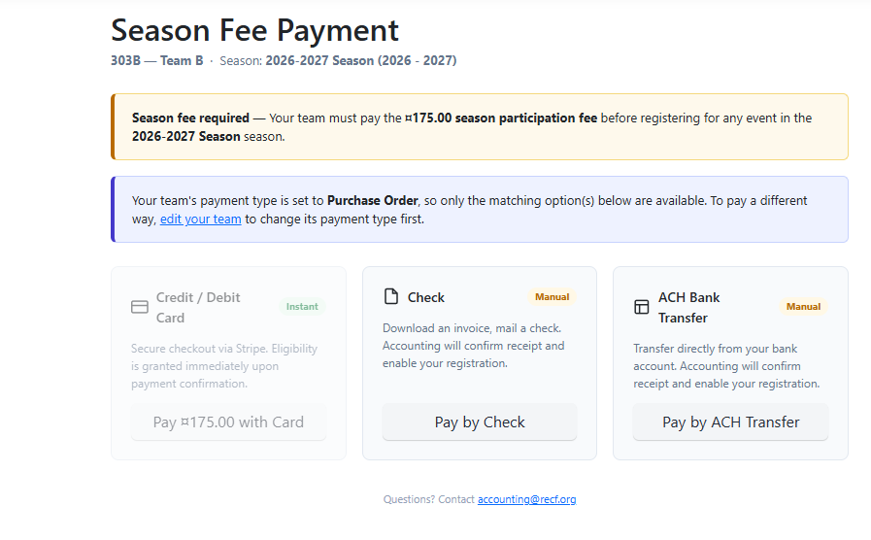This screenshot has height=540, width=871.
Task: Click the Manual badge on Check card
Action: click(x=553, y=297)
